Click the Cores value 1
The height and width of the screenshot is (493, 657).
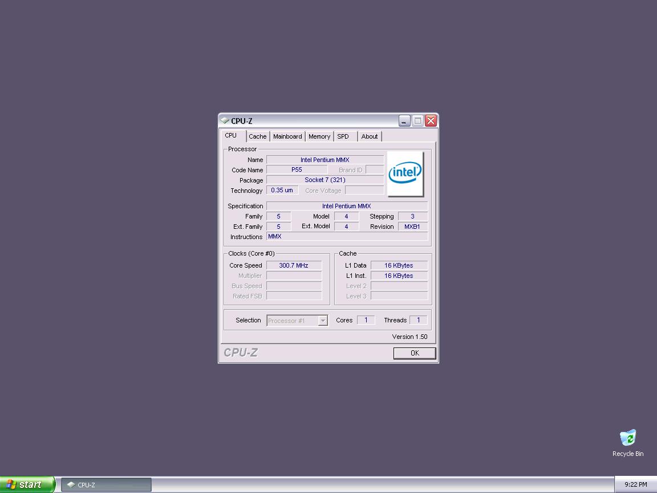click(366, 320)
